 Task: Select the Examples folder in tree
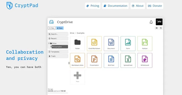[x=60, y=47]
